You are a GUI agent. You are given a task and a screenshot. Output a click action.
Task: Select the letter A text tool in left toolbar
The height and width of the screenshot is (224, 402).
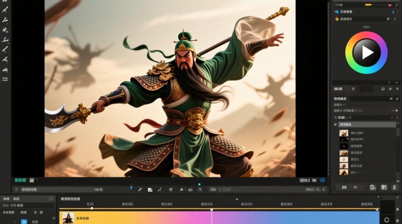point(5,59)
